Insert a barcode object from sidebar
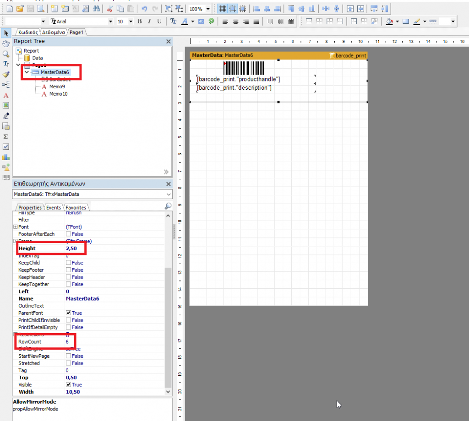The width and height of the screenshot is (469, 421). click(x=5, y=177)
